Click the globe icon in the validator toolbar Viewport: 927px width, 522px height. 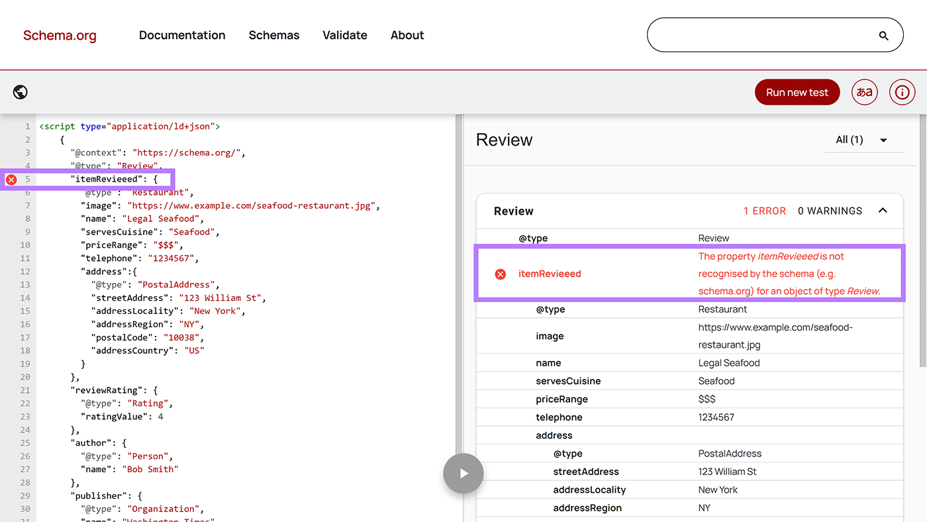(x=20, y=92)
